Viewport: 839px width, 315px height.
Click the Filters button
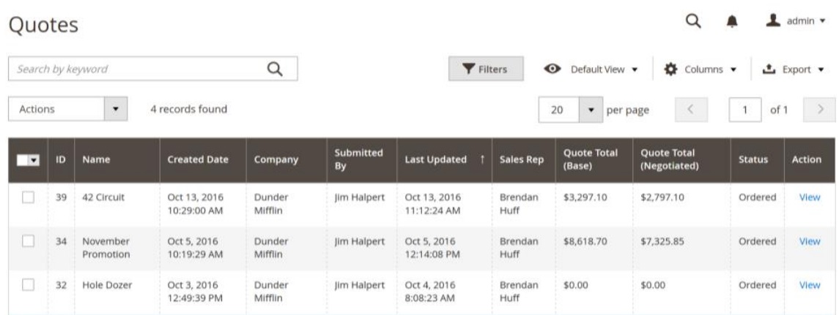point(486,69)
